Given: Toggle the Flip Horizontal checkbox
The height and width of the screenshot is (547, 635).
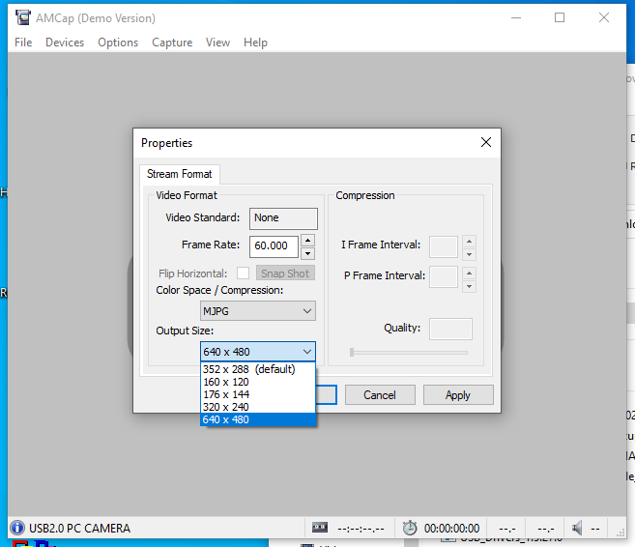Looking at the screenshot, I should [x=243, y=273].
